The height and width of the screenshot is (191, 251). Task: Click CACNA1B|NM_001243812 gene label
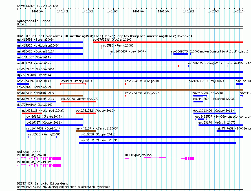[x=34, y=162]
